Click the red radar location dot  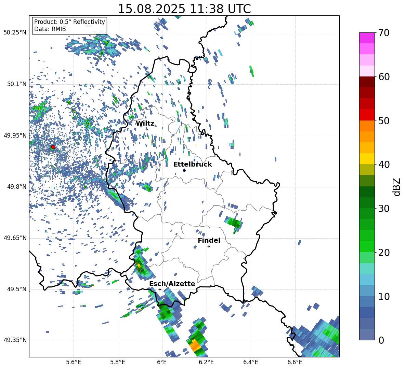point(53,147)
